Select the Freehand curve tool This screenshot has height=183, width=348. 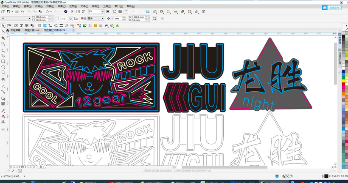point(3,50)
